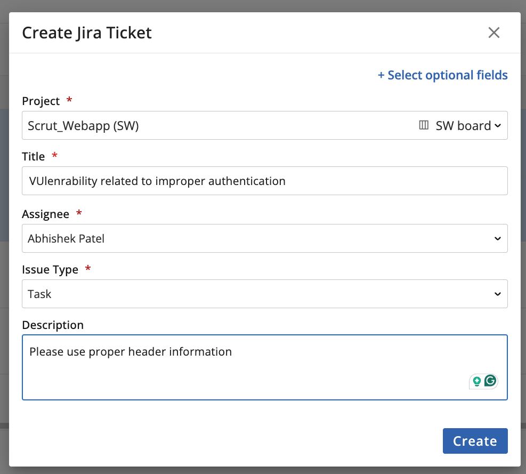Click the board columns icon beside SW board
This screenshot has width=526, height=474.
424,125
